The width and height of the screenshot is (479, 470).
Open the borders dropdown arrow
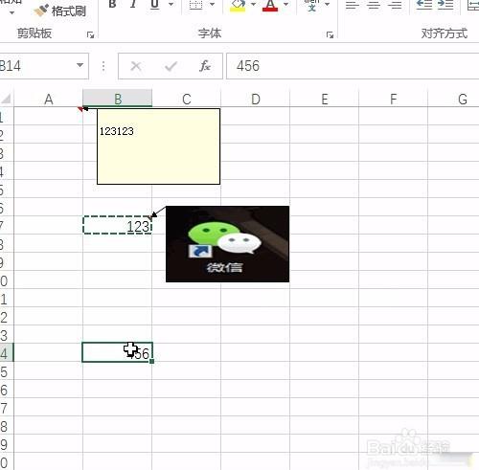click(212, 4)
